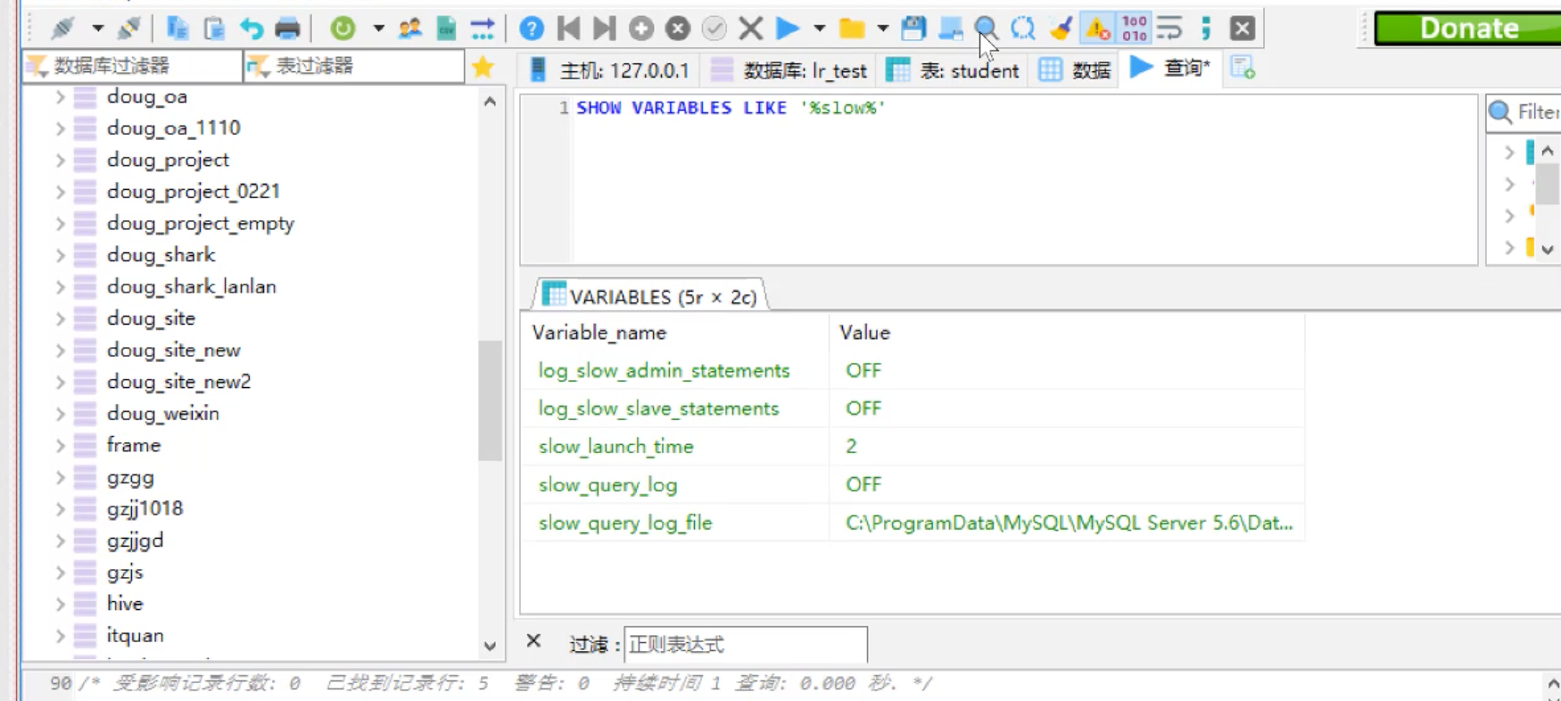
Task: Click the slow_query_log_file path value
Action: (x=1069, y=523)
